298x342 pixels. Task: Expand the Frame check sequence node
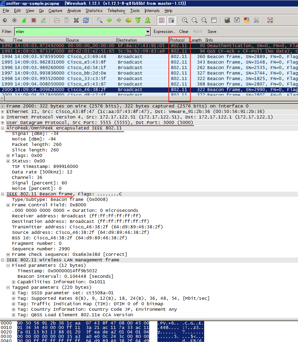pos(8,254)
